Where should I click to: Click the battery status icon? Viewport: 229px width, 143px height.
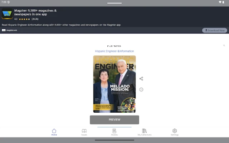[223, 2]
